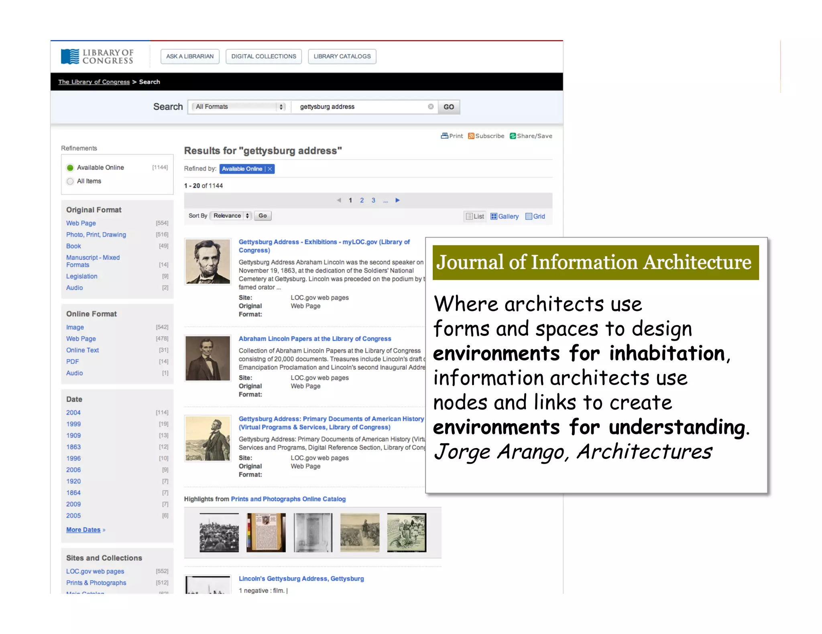Filter by Manuscript - Mixed Formats

(x=93, y=261)
